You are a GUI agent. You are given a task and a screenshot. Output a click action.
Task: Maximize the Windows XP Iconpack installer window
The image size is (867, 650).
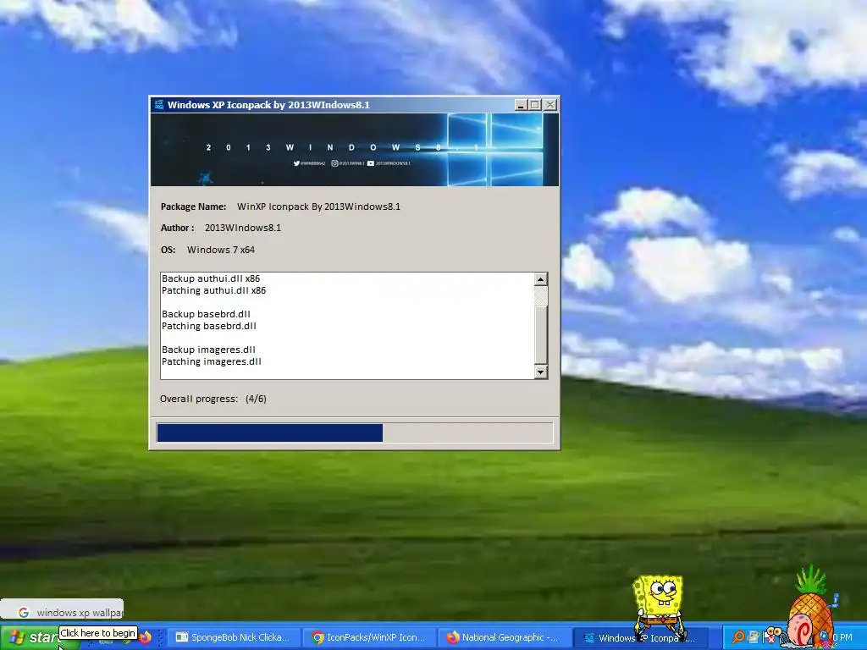(x=535, y=104)
